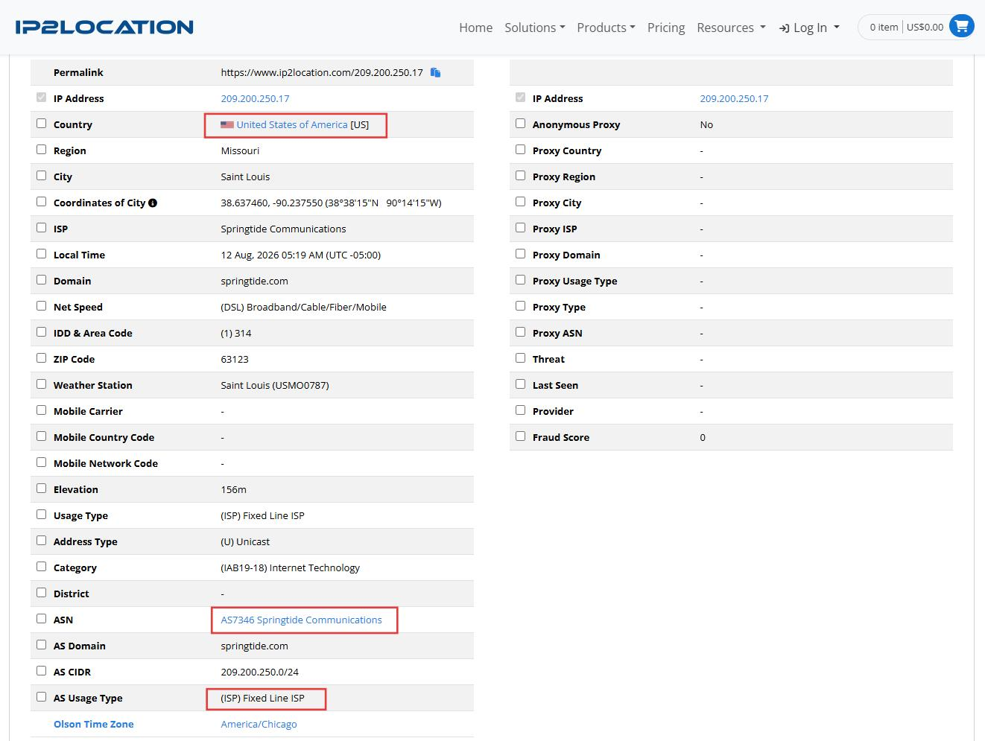Select the ZIP Code checkbox
The height and width of the screenshot is (741, 985).
coord(42,358)
